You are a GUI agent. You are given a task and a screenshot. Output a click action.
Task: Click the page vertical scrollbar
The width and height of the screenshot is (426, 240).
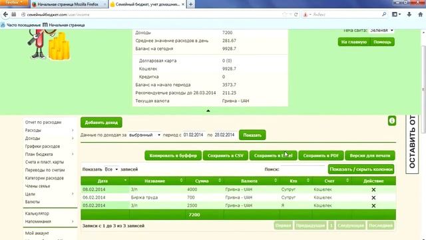423,90
